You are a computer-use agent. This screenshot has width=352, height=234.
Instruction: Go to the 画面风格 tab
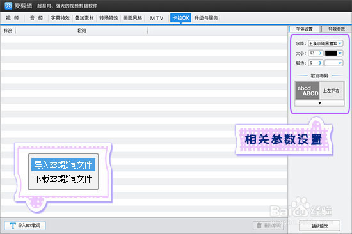click(x=132, y=18)
